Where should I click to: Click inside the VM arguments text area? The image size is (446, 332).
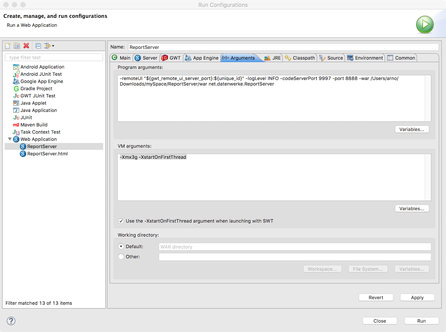(x=271, y=177)
